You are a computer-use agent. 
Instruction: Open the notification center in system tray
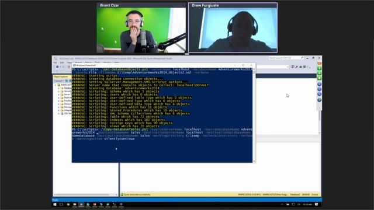(316, 204)
